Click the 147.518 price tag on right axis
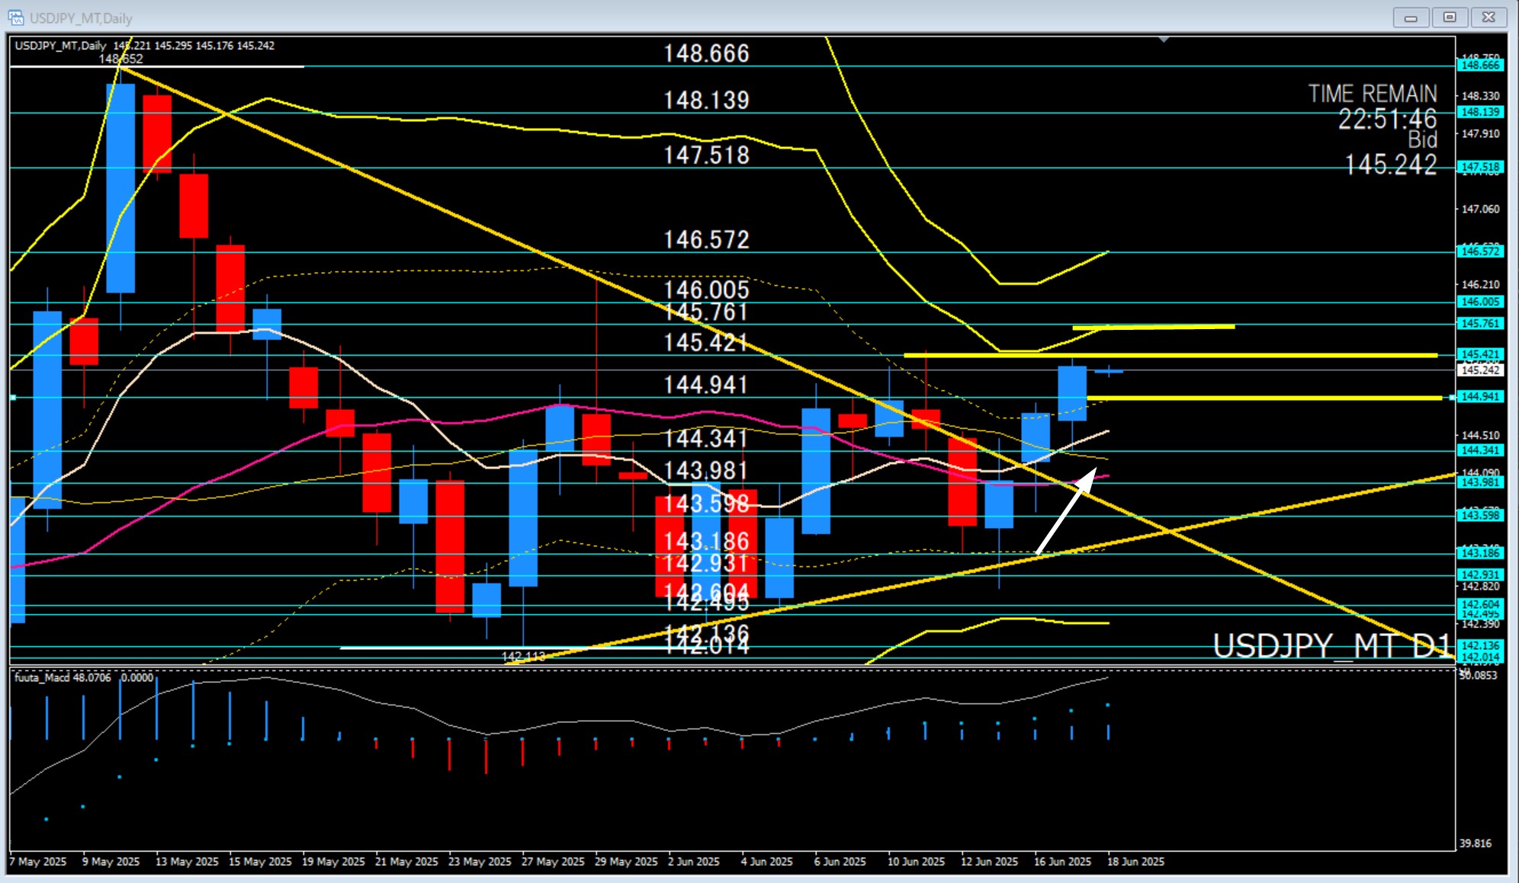 coord(1480,167)
